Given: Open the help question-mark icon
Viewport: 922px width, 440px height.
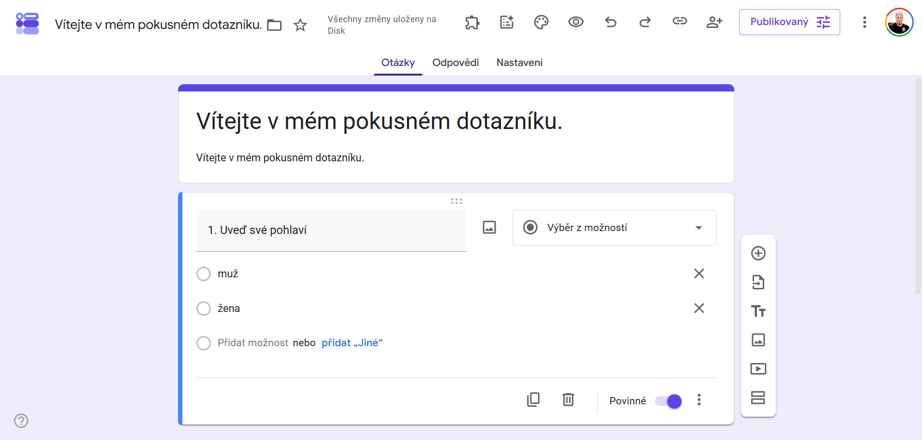Looking at the screenshot, I should [x=21, y=421].
